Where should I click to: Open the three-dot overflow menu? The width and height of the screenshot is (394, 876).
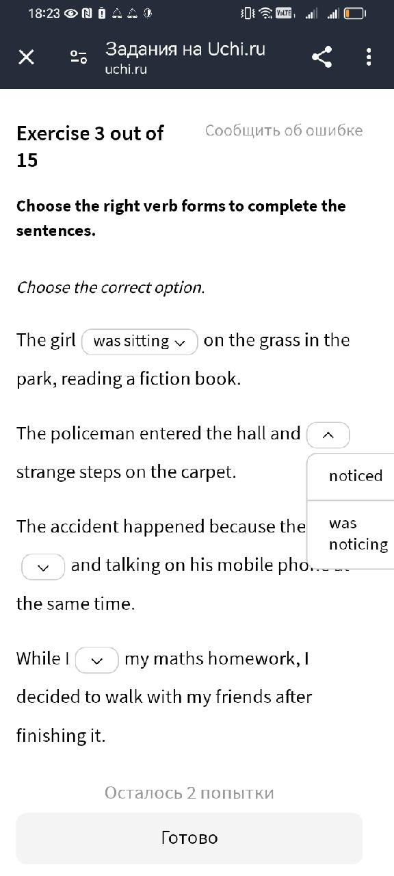[x=369, y=57]
